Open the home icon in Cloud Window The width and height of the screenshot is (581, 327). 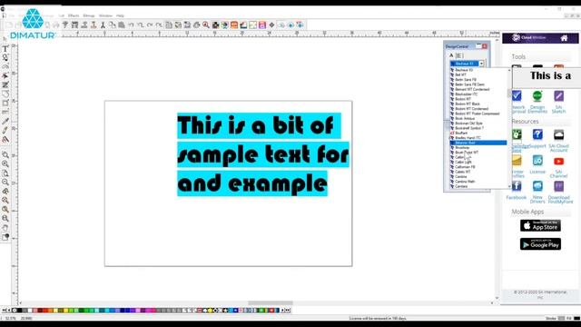coord(564,38)
